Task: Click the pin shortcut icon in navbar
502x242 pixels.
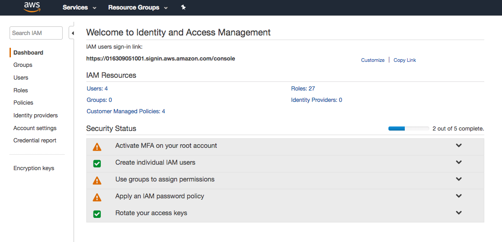Action: pyautogui.click(x=183, y=7)
